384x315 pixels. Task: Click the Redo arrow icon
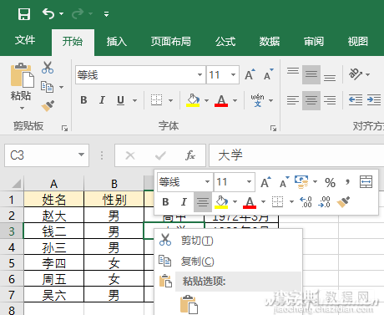coord(78,13)
